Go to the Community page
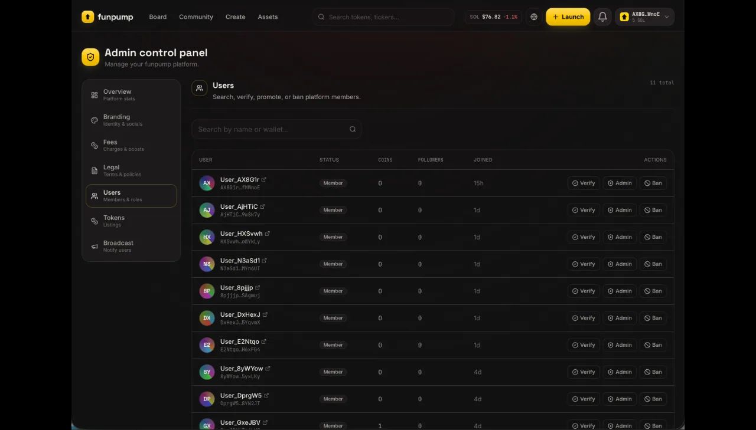The height and width of the screenshot is (430, 756). click(196, 17)
